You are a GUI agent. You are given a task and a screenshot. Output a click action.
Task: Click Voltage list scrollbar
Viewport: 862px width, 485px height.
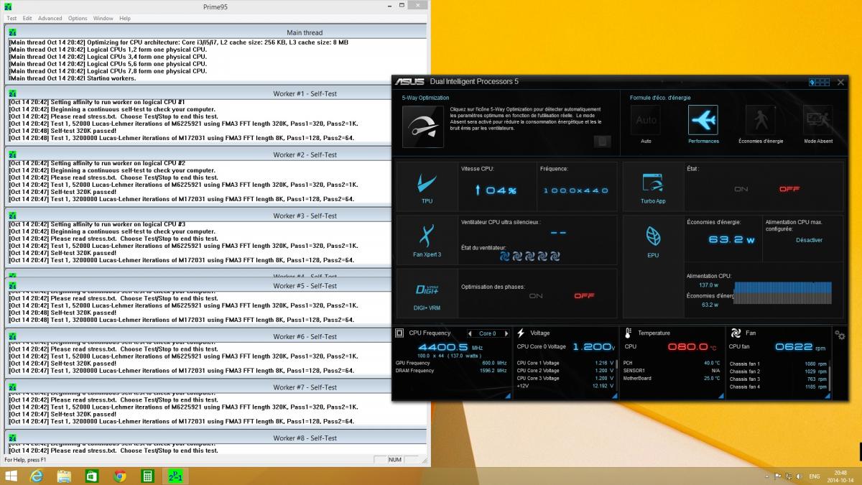(615, 377)
